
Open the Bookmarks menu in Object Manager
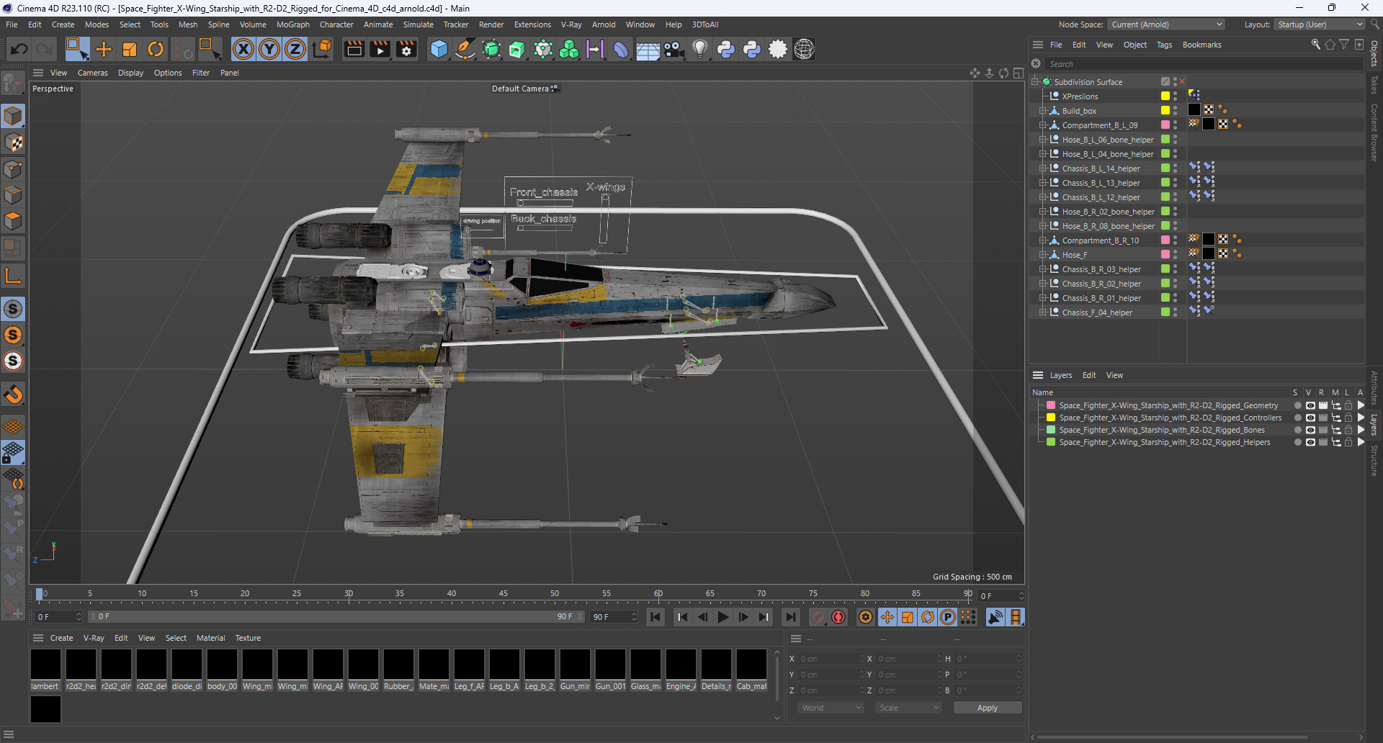pyautogui.click(x=1201, y=45)
